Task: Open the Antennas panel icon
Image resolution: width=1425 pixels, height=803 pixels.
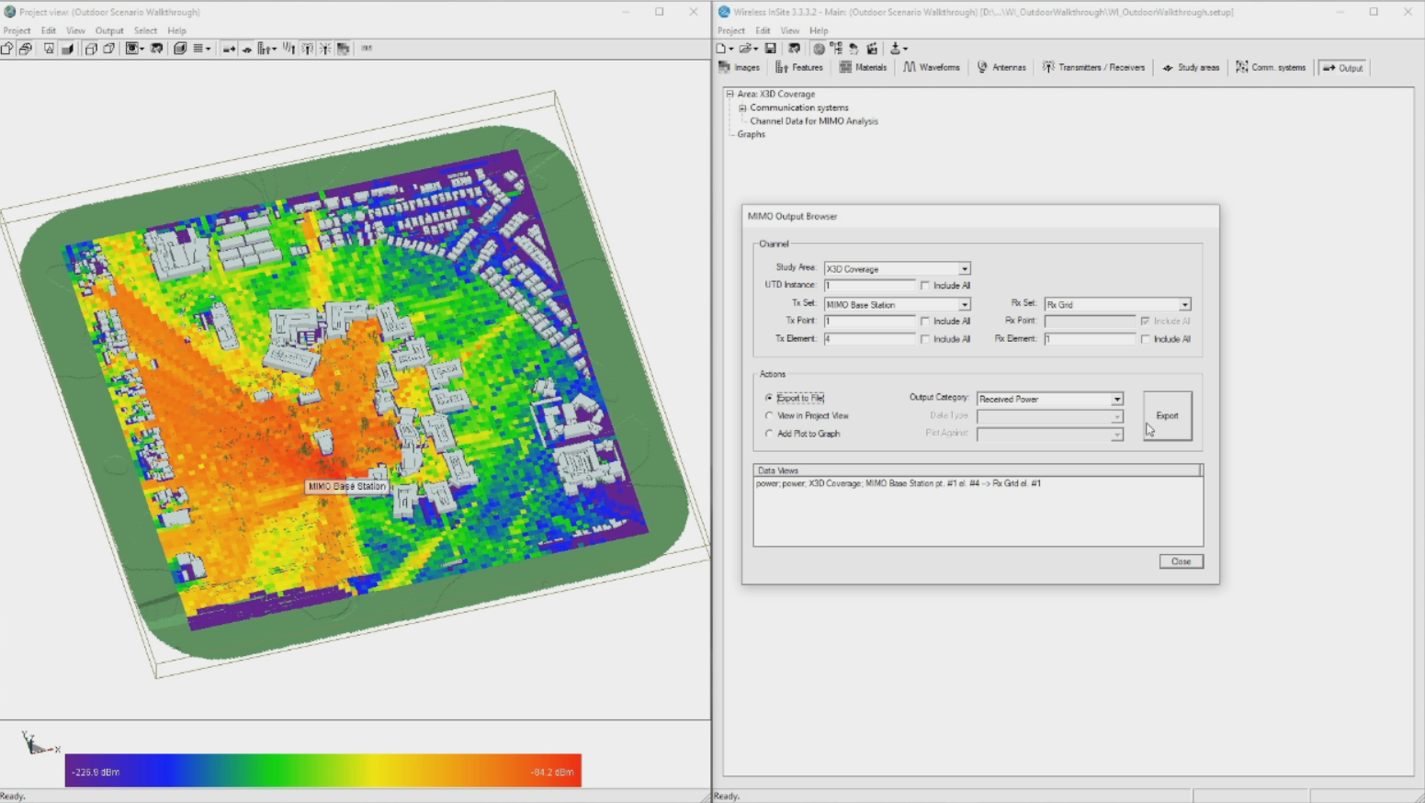Action: 1001,67
